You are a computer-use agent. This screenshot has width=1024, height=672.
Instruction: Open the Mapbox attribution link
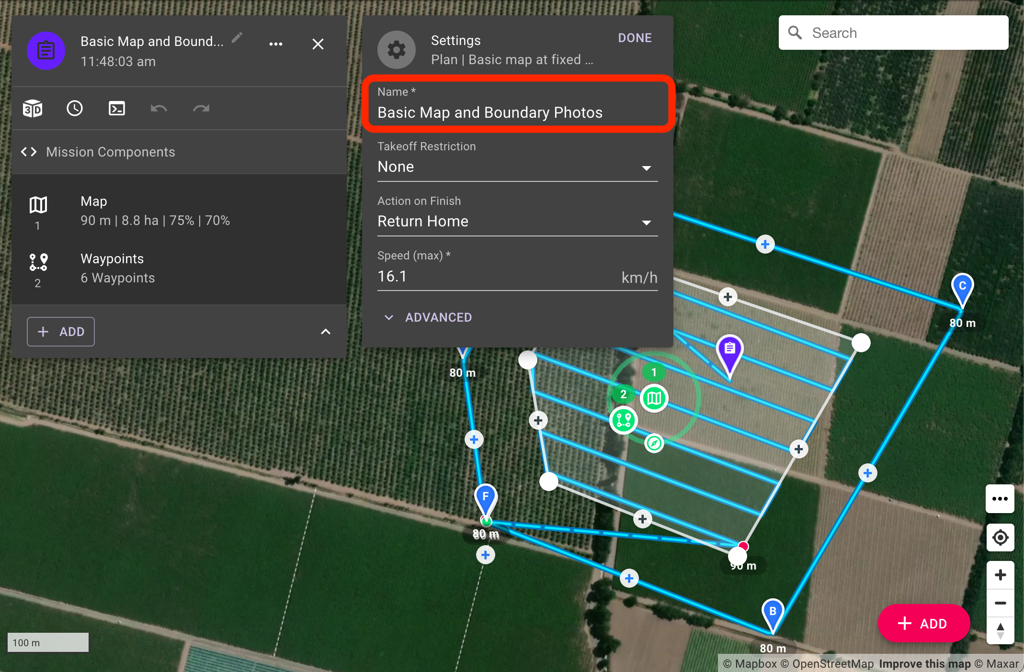[750, 664]
